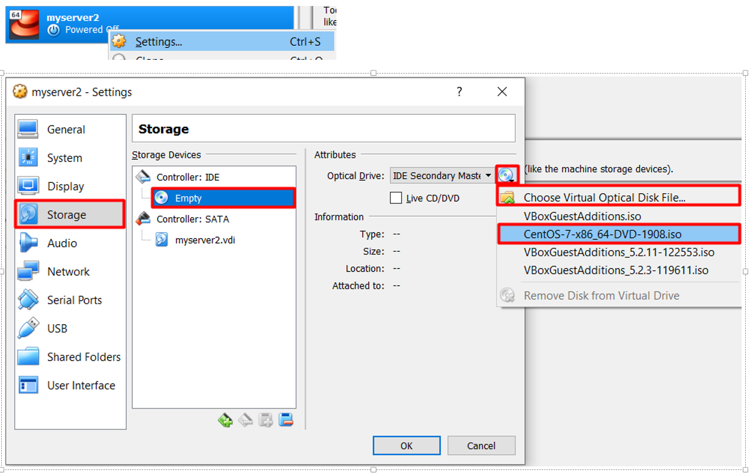The width and height of the screenshot is (750, 476).
Task: Click the Remove Disk icon
Action: pyautogui.click(x=508, y=295)
